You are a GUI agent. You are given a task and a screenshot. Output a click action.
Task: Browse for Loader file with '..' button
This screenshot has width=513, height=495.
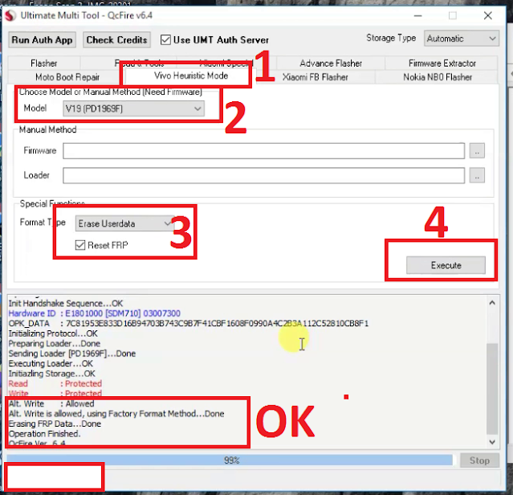click(x=477, y=175)
